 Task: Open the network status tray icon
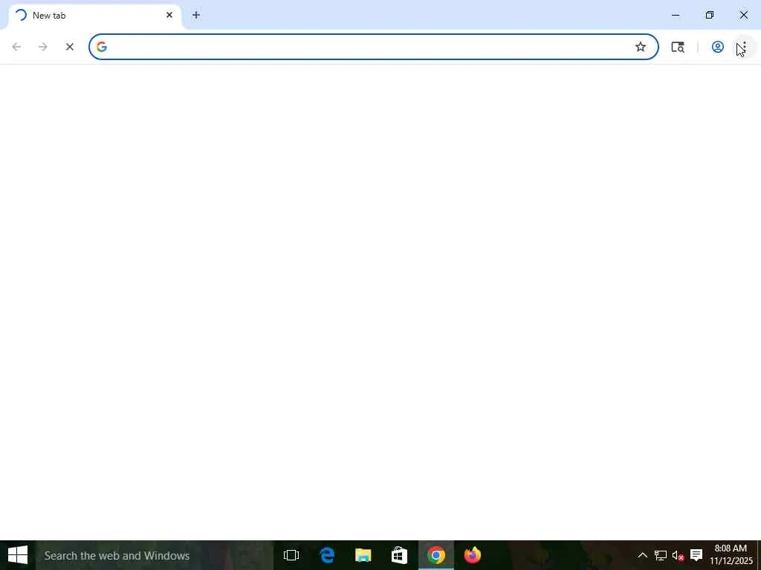(x=661, y=555)
